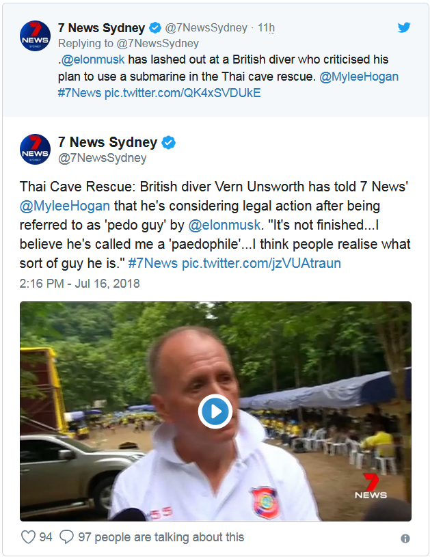Viewport: 430px width, 557px height.
Task: Click the speech bubble reply icon
Action: (66, 537)
